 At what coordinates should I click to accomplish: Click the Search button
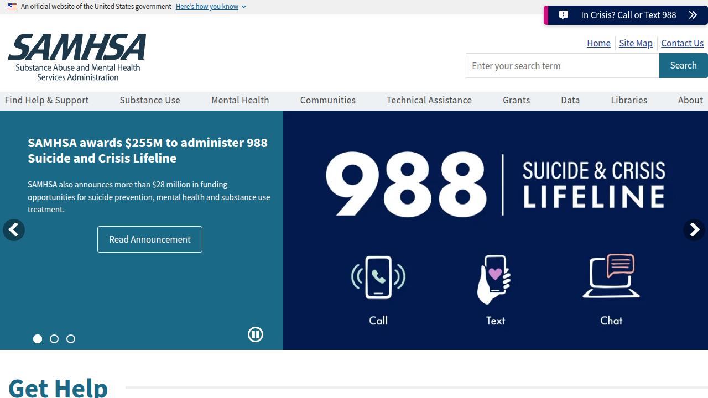point(684,65)
